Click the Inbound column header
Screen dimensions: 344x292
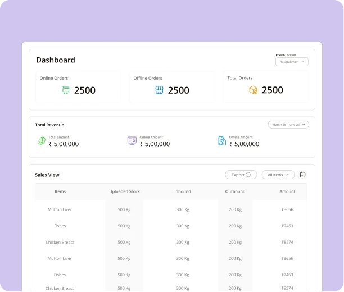183,191
